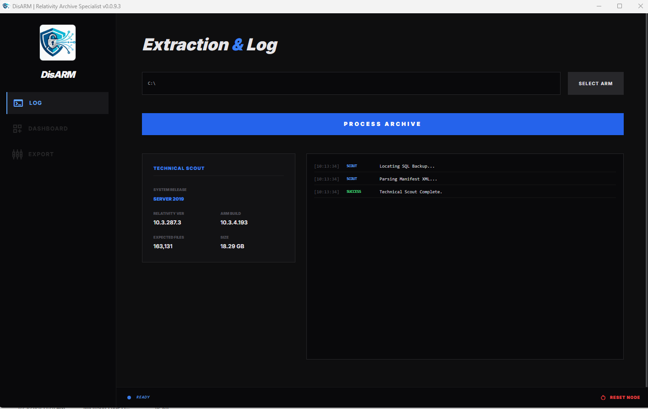Click the Locating SQL Backup log line
This screenshot has height=409, width=648.
465,166
